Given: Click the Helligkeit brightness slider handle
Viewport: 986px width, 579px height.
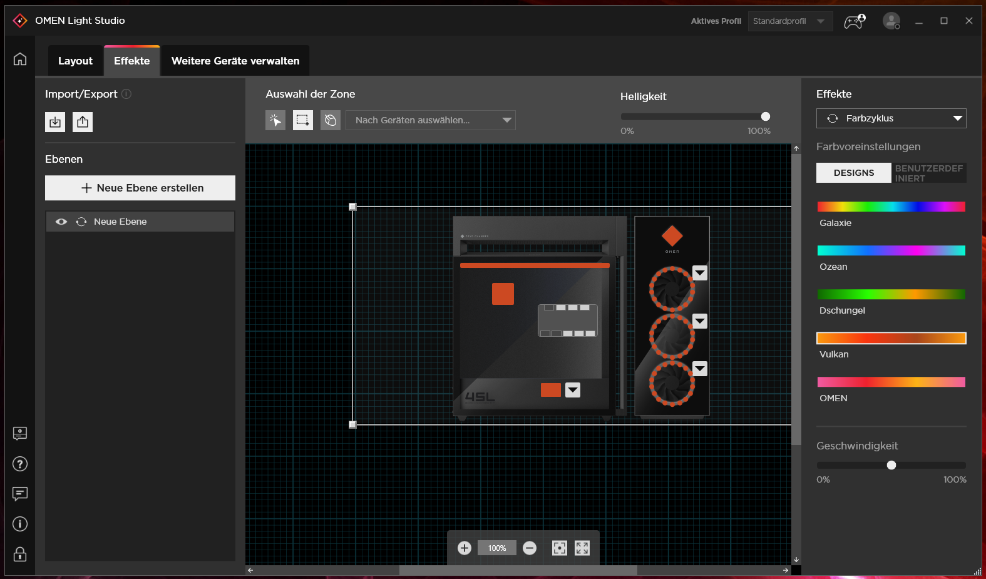Looking at the screenshot, I should click(x=766, y=116).
